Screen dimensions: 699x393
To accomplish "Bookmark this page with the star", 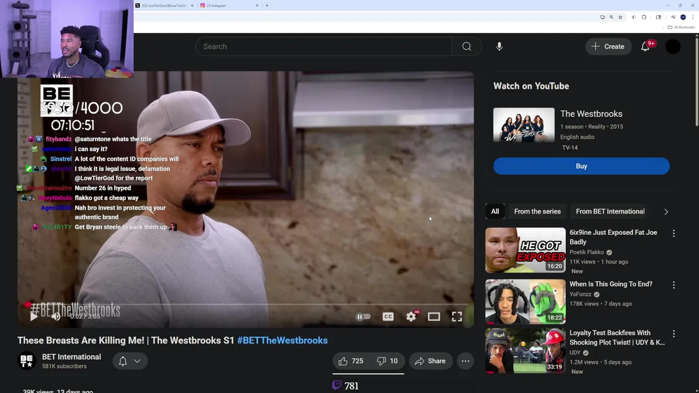I will [620, 17].
